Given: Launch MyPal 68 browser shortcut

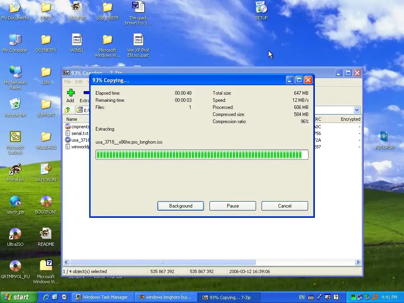Looking at the screenshot, I should [x=15, y=172].
